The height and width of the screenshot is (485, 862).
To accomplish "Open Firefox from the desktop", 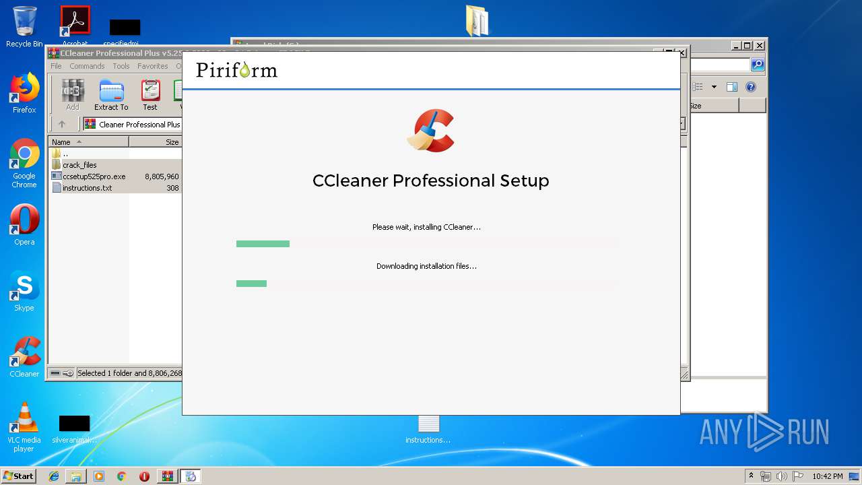I will click(x=24, y=94).
